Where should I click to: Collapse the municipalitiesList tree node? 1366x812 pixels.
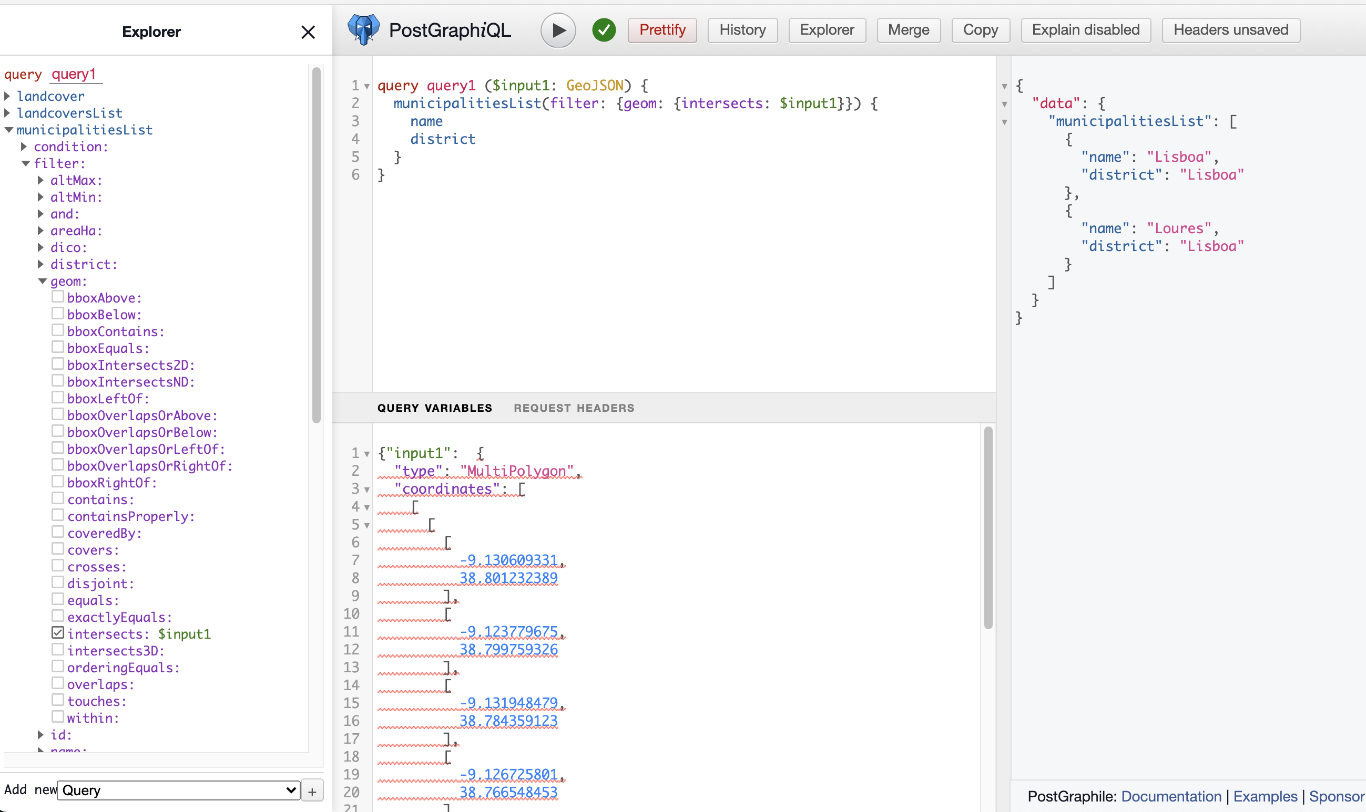tap(9, 130)
